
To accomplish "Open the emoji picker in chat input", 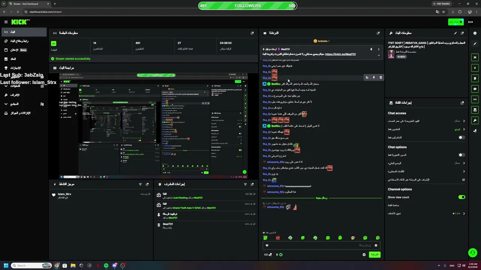I will point(376,245).
